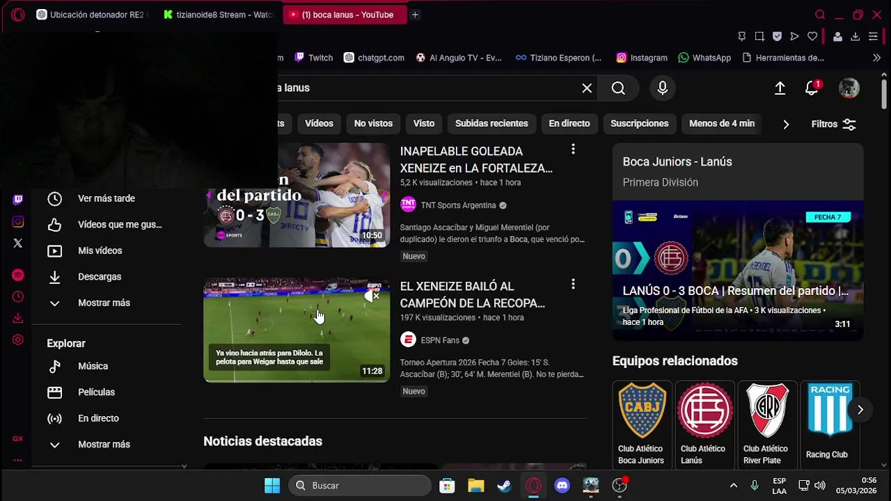Select Subidas recientes filter chip
891x501 pixels.
coord(491,124)
